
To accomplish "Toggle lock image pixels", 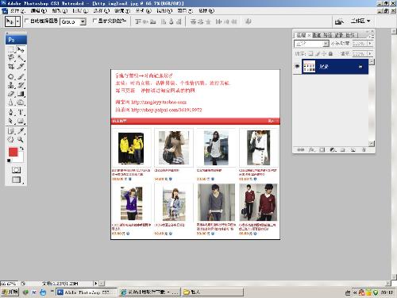I will pyautogui.click(x=318, y=53).
